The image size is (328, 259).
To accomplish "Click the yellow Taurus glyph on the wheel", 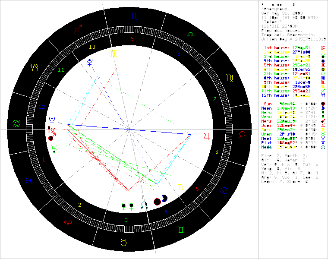I will (x=124, y=242).
